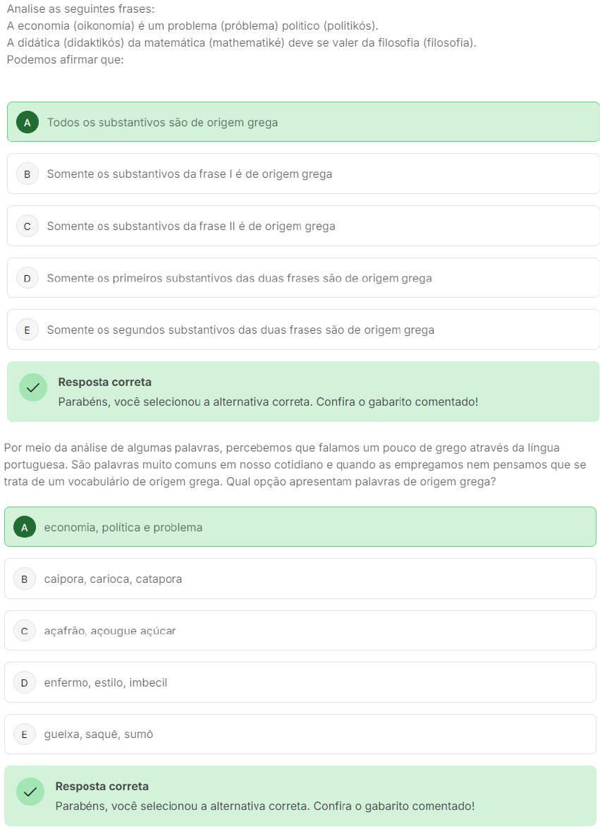This screenshot has height=829, width=600.
Task: Click the second "Resposta correta" heading
Action: tap(102, 786)
